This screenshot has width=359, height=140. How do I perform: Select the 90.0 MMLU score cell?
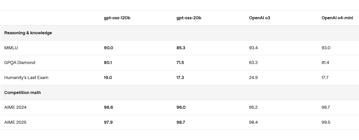point(108,48)
